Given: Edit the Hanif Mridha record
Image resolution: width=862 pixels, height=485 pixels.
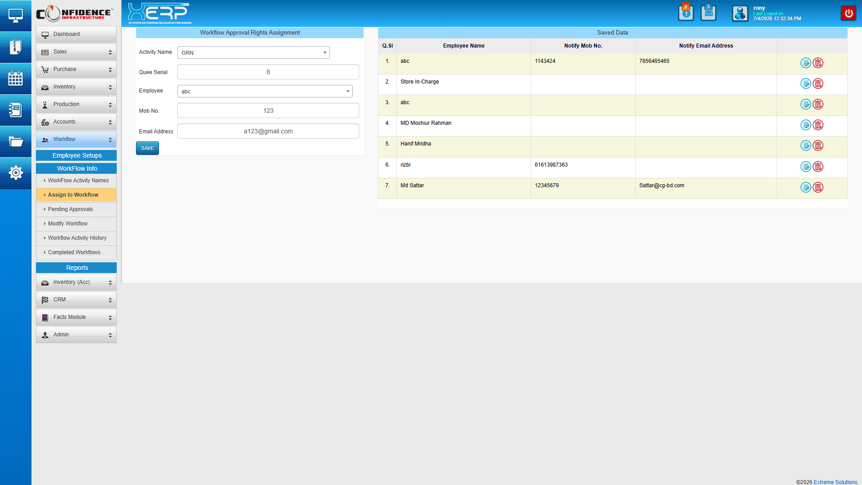Looking at the screenshot, I should (805, 145).
